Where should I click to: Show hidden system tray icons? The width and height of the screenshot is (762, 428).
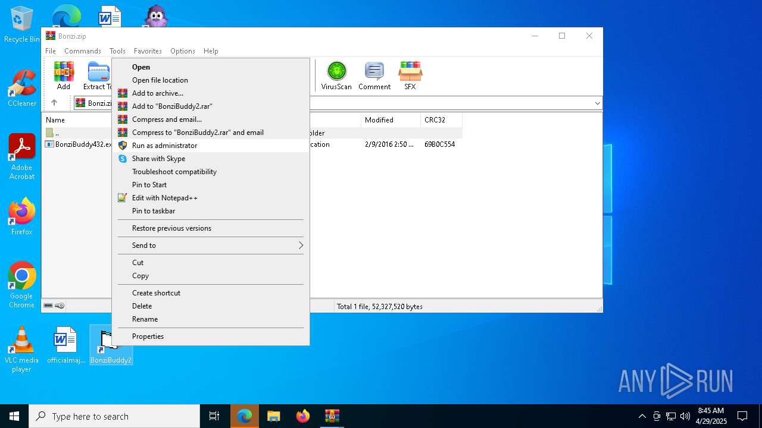tap(642, 416)
